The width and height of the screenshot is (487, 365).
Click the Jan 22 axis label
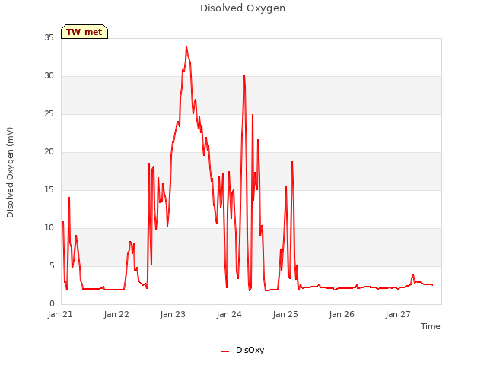pos(116,314)
